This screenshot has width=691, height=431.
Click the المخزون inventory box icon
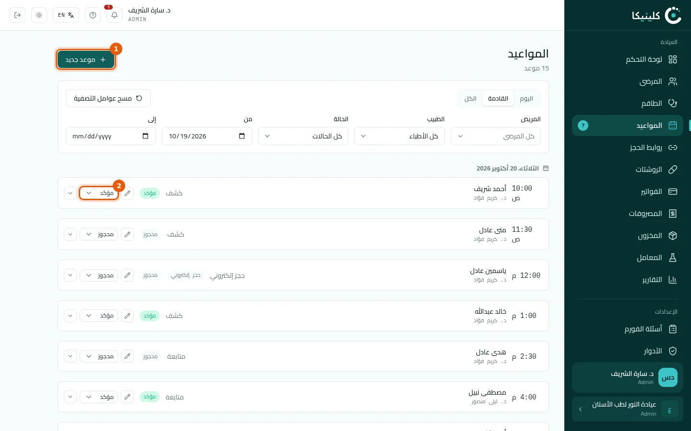(673, 236)
